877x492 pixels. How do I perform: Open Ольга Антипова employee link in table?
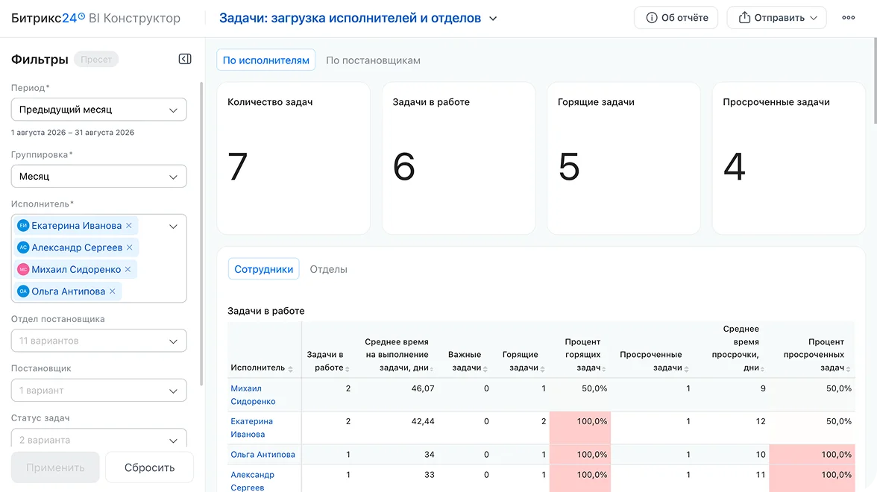[263, 455]
